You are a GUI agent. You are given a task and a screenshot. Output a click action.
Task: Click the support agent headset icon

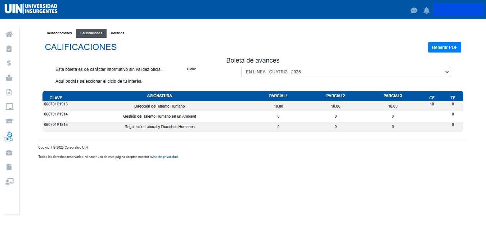click(9, 137)
